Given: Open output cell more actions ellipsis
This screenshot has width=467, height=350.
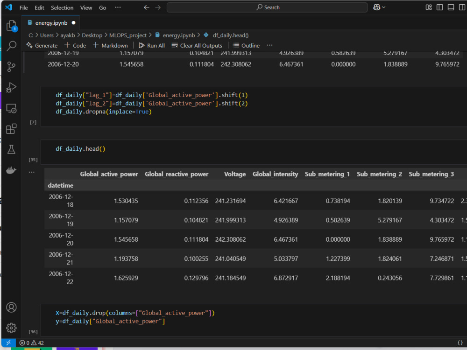Looking at the screenshot, I should [x=32, y=172].
